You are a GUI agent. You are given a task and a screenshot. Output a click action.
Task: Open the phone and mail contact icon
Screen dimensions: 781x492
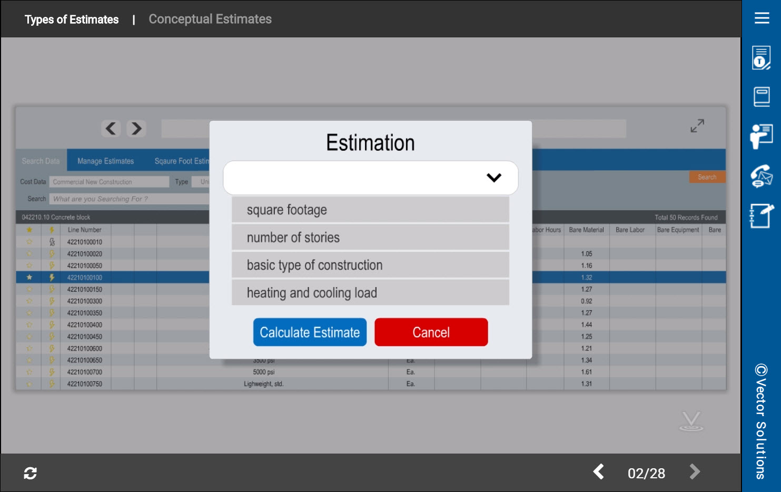click(762, 176)
